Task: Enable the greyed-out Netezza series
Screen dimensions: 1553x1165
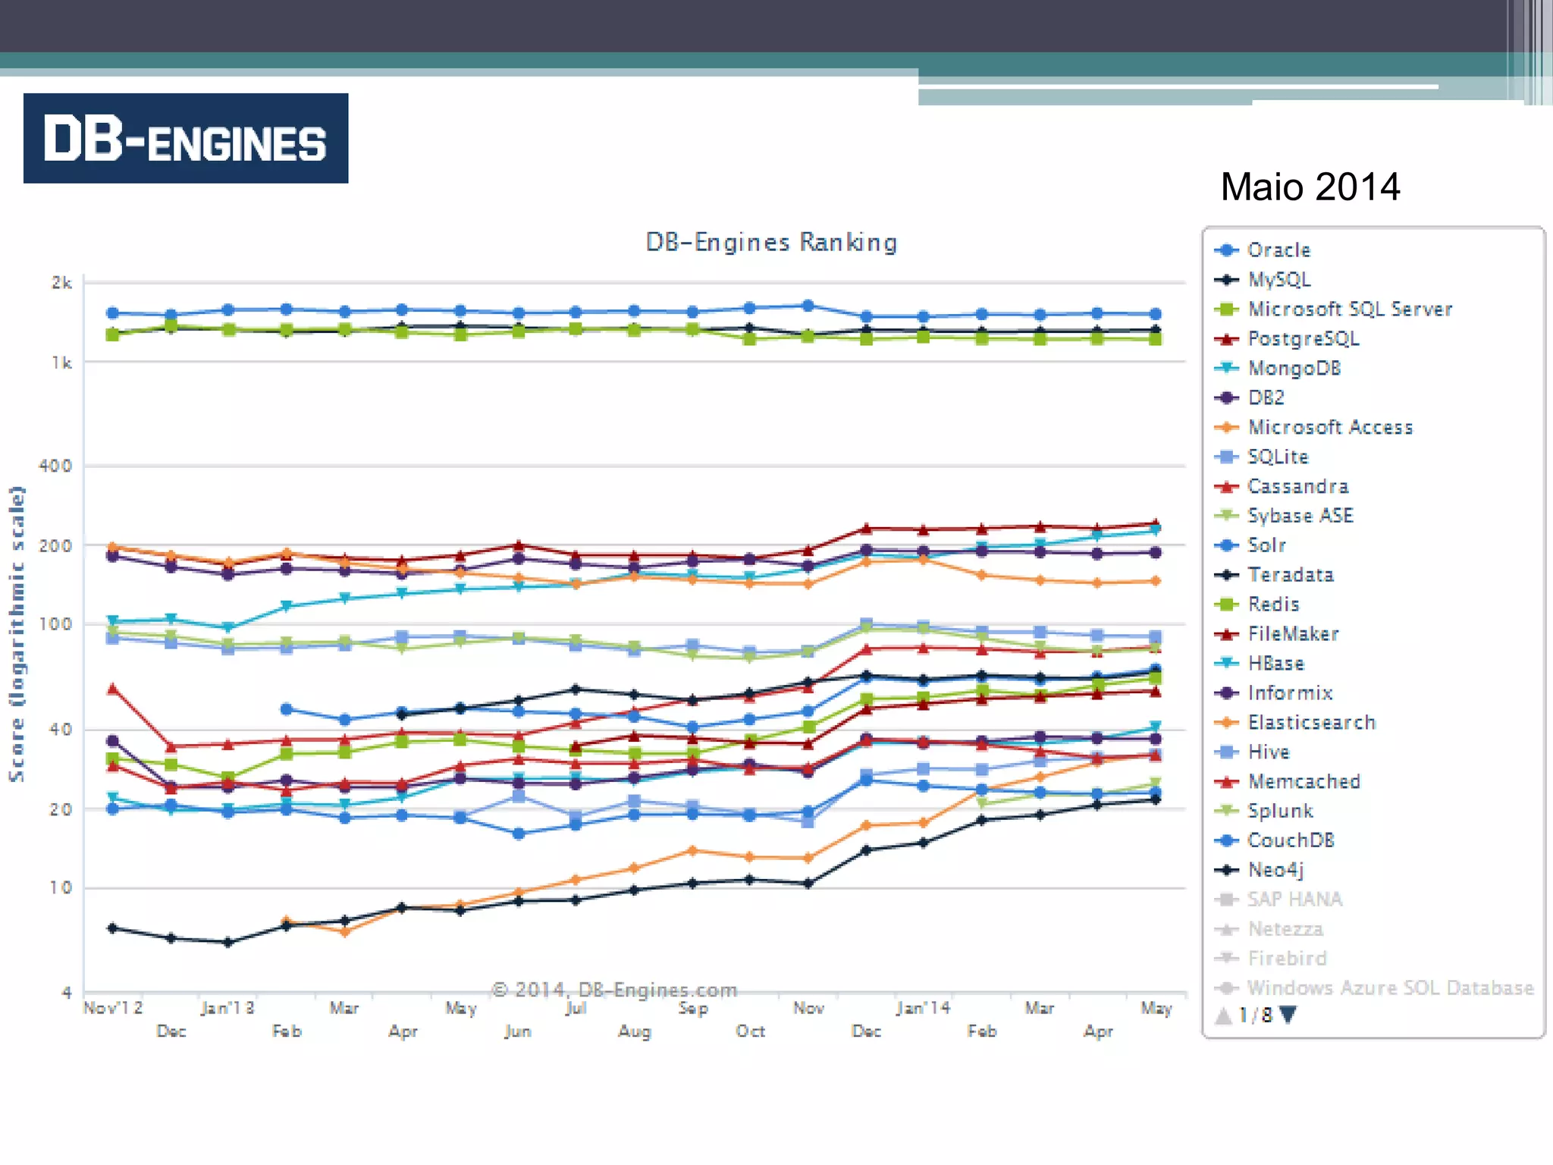Action: pyautogui.click(x=1285, y=929)
